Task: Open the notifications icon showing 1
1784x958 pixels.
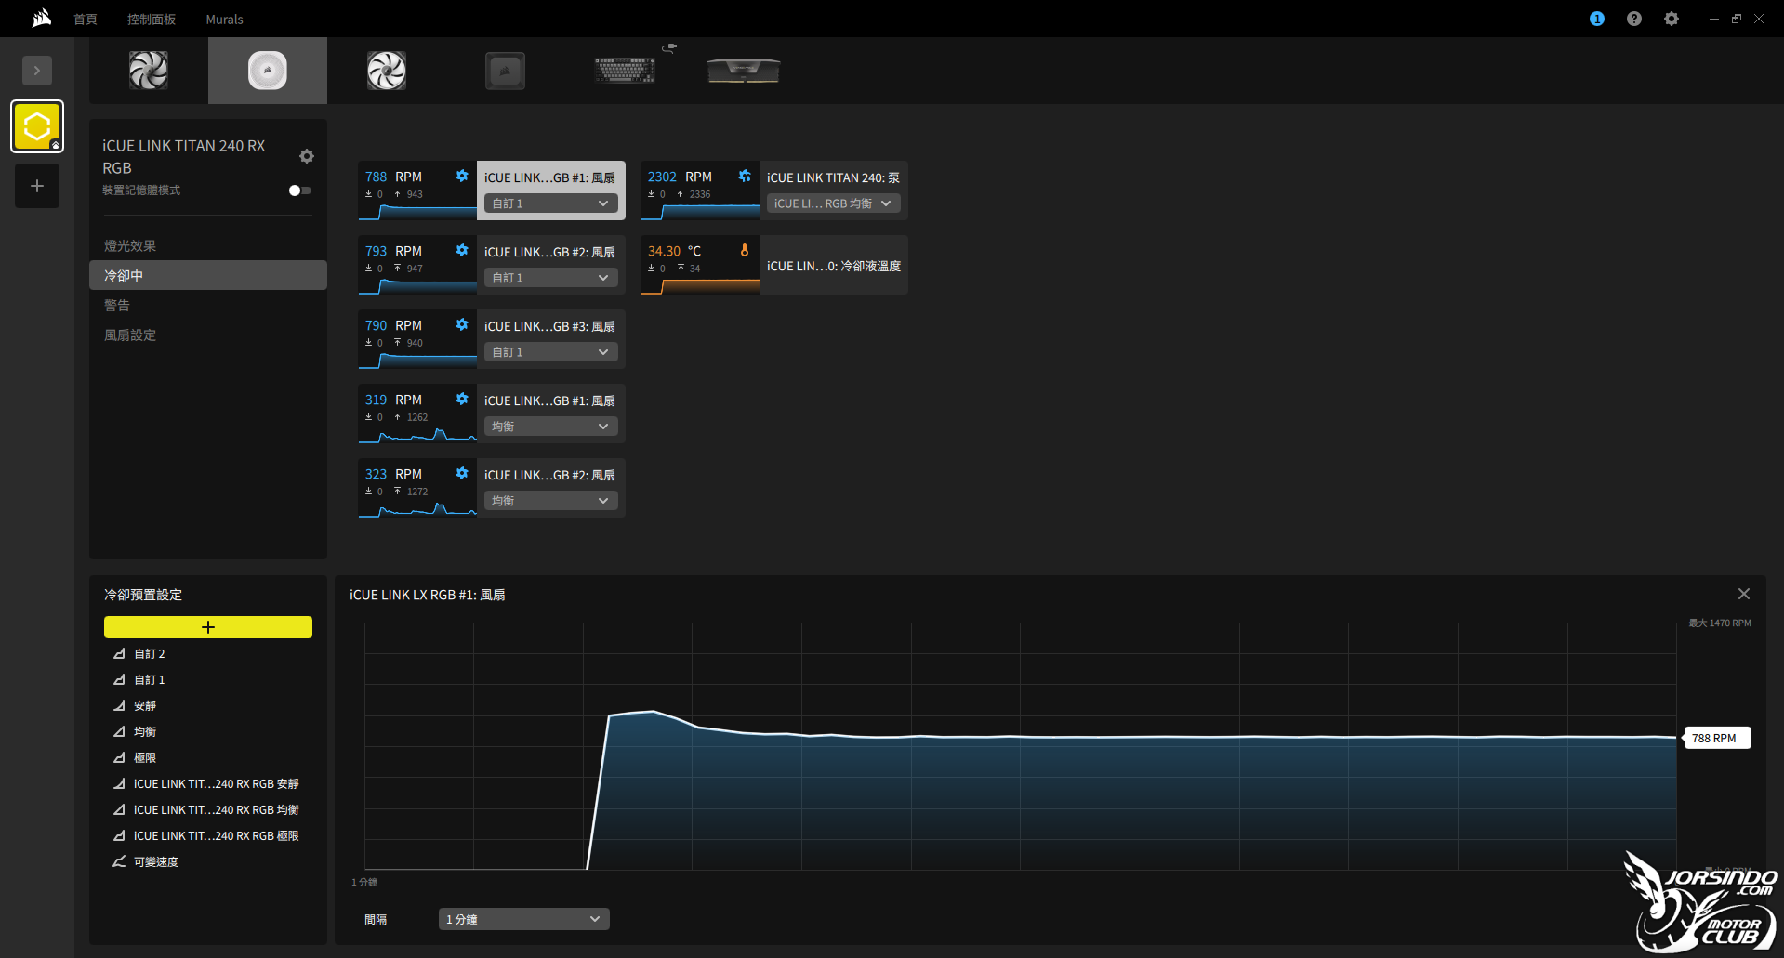Action: (1597, 19)
